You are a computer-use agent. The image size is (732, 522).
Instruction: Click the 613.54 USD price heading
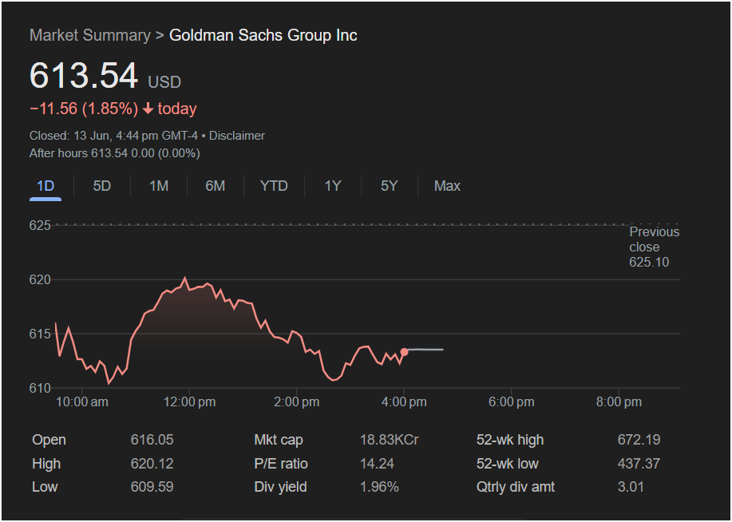pyautogui.click(x=105, y=76)
